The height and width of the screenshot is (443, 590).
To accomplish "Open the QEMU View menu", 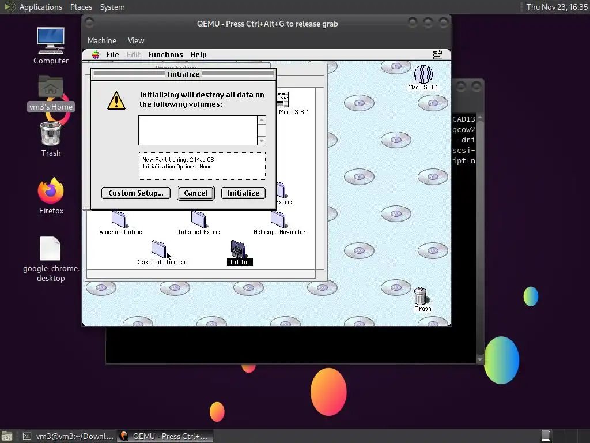I will click(136, 40).
